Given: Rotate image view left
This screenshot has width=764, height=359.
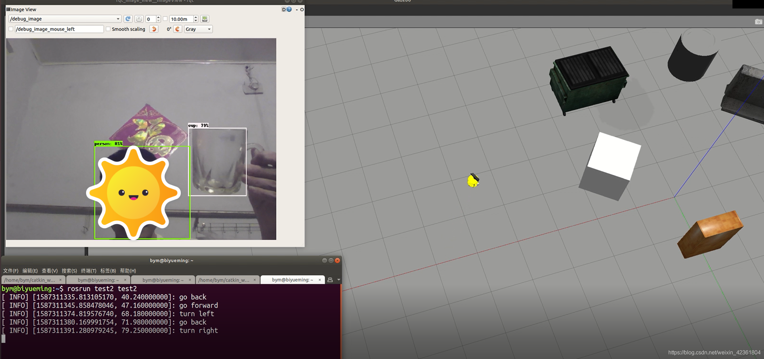Looking at the screenshot, I should tap(154, 29).
